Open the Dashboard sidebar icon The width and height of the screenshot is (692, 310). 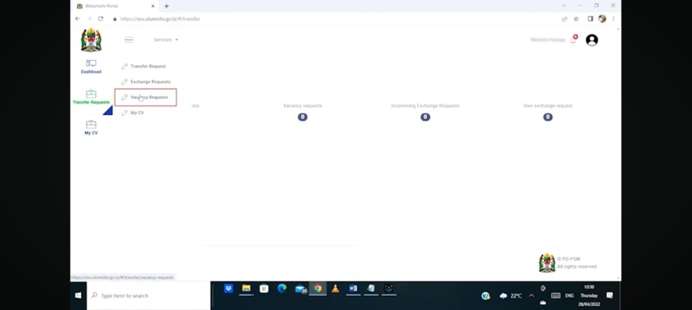tap(91, 64)
